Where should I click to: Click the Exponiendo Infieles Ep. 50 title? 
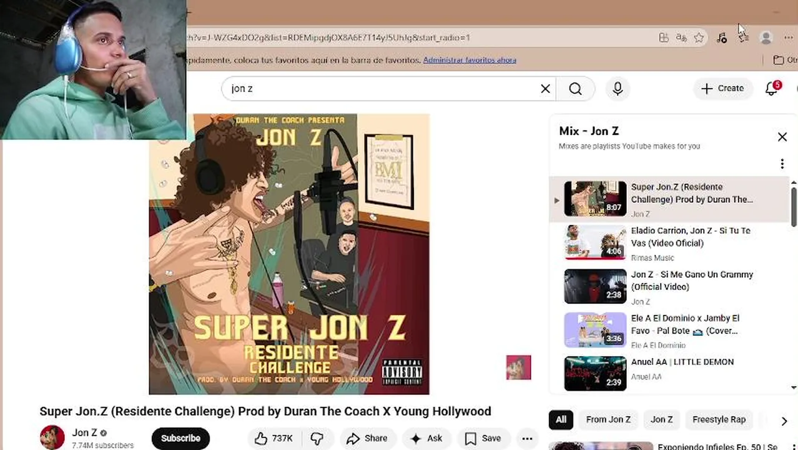[x=716, y=446]
